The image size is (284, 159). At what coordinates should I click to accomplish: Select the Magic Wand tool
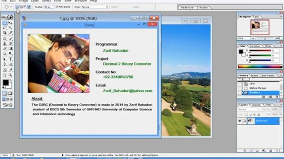point(10,28)
